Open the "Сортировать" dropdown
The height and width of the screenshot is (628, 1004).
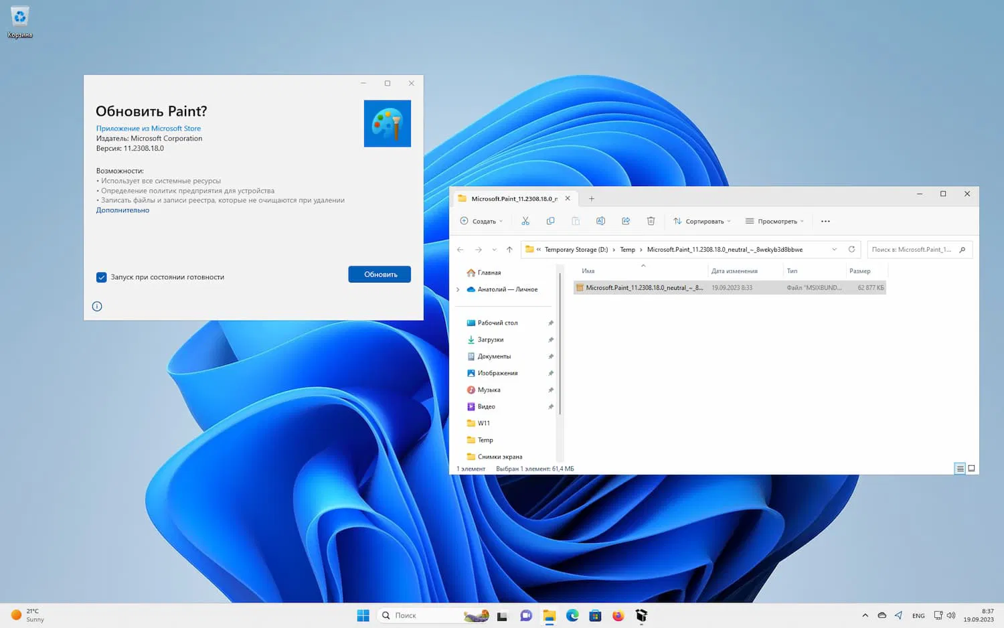pos(701,221)
